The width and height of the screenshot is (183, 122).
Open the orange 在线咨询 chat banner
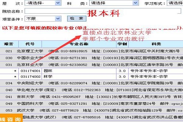point(11,119)
